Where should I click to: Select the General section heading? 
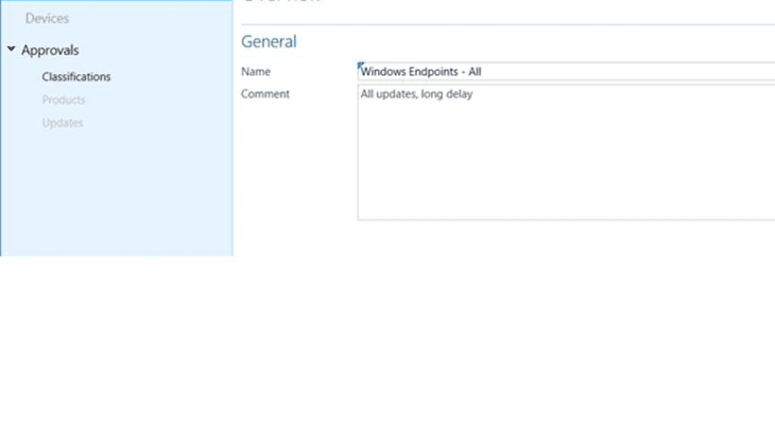click(x=269, y=41)
